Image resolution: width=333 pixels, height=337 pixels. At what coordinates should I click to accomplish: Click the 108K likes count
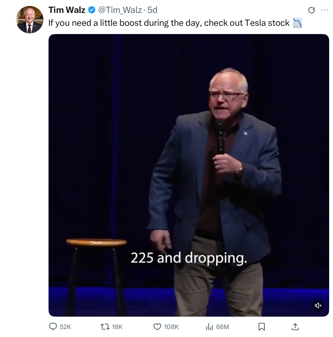pos(171,327)
